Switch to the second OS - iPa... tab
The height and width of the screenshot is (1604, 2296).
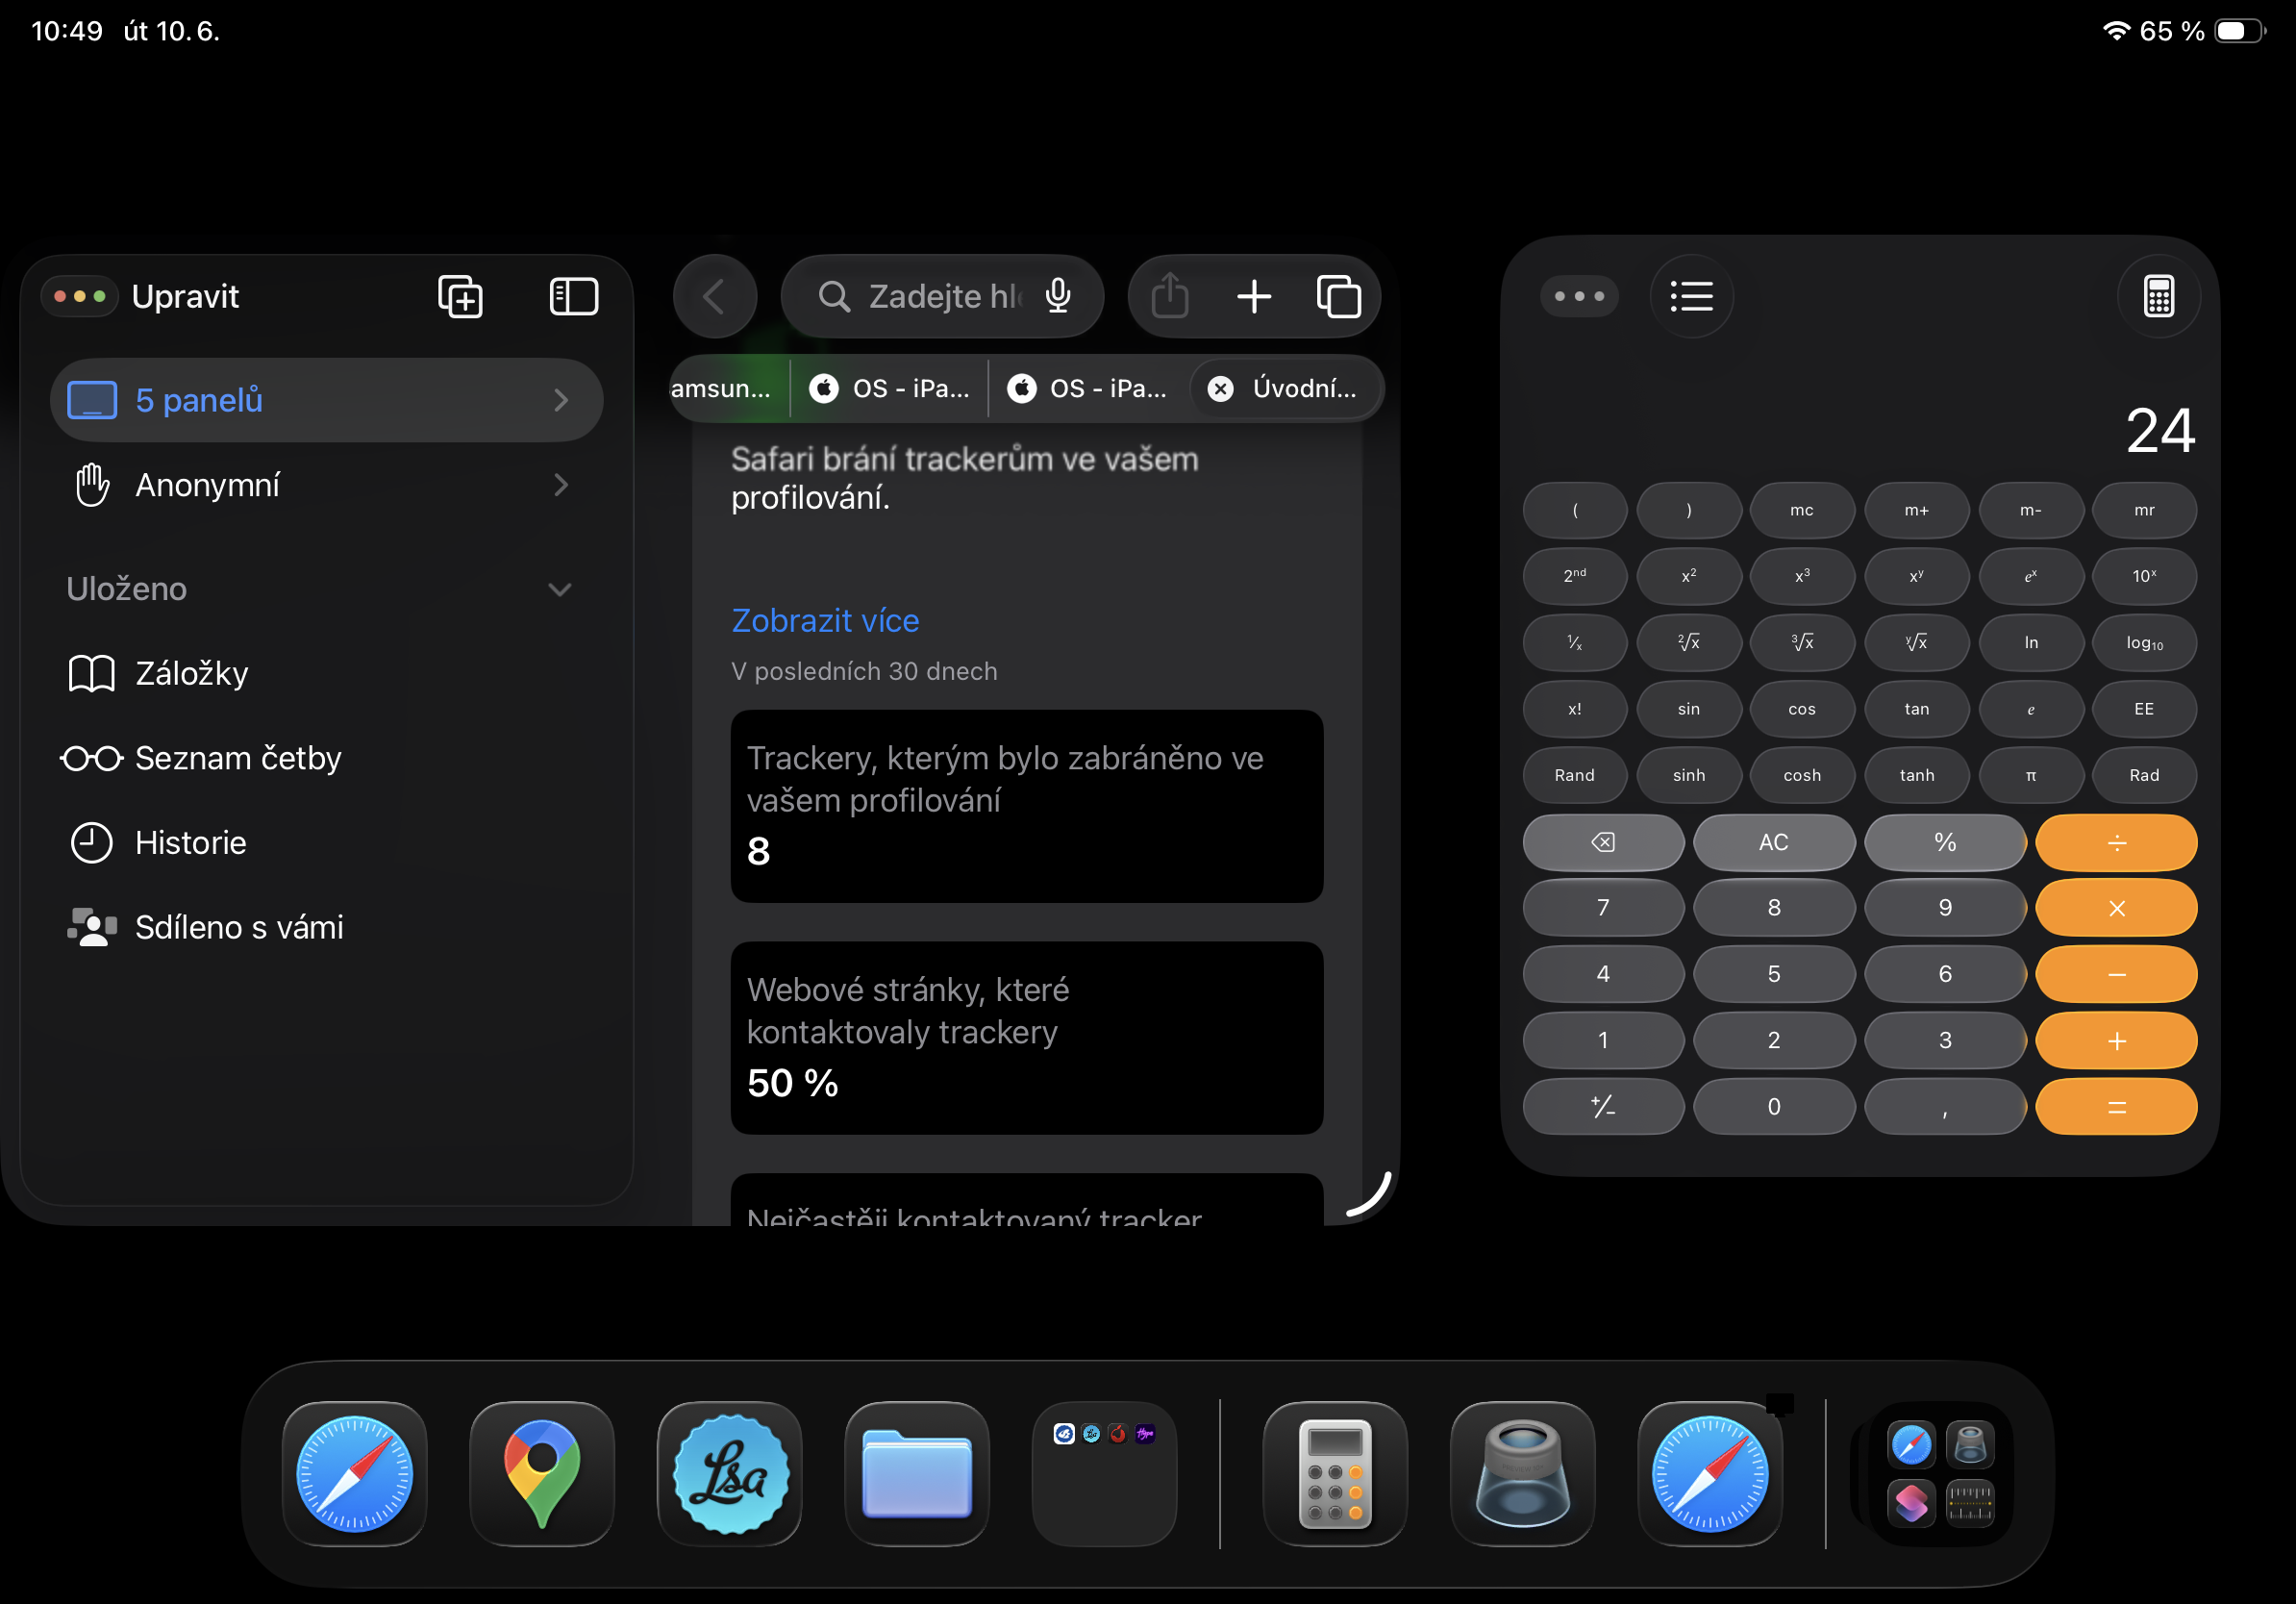pos(1089,388)
